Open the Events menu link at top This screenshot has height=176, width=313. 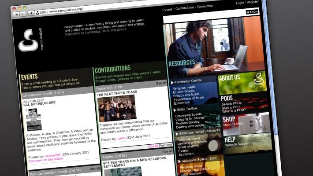(x=167, y=9)
